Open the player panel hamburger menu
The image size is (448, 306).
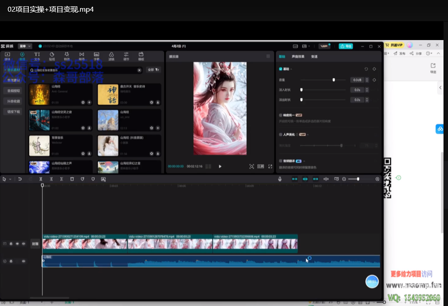(x=268, y=56)
